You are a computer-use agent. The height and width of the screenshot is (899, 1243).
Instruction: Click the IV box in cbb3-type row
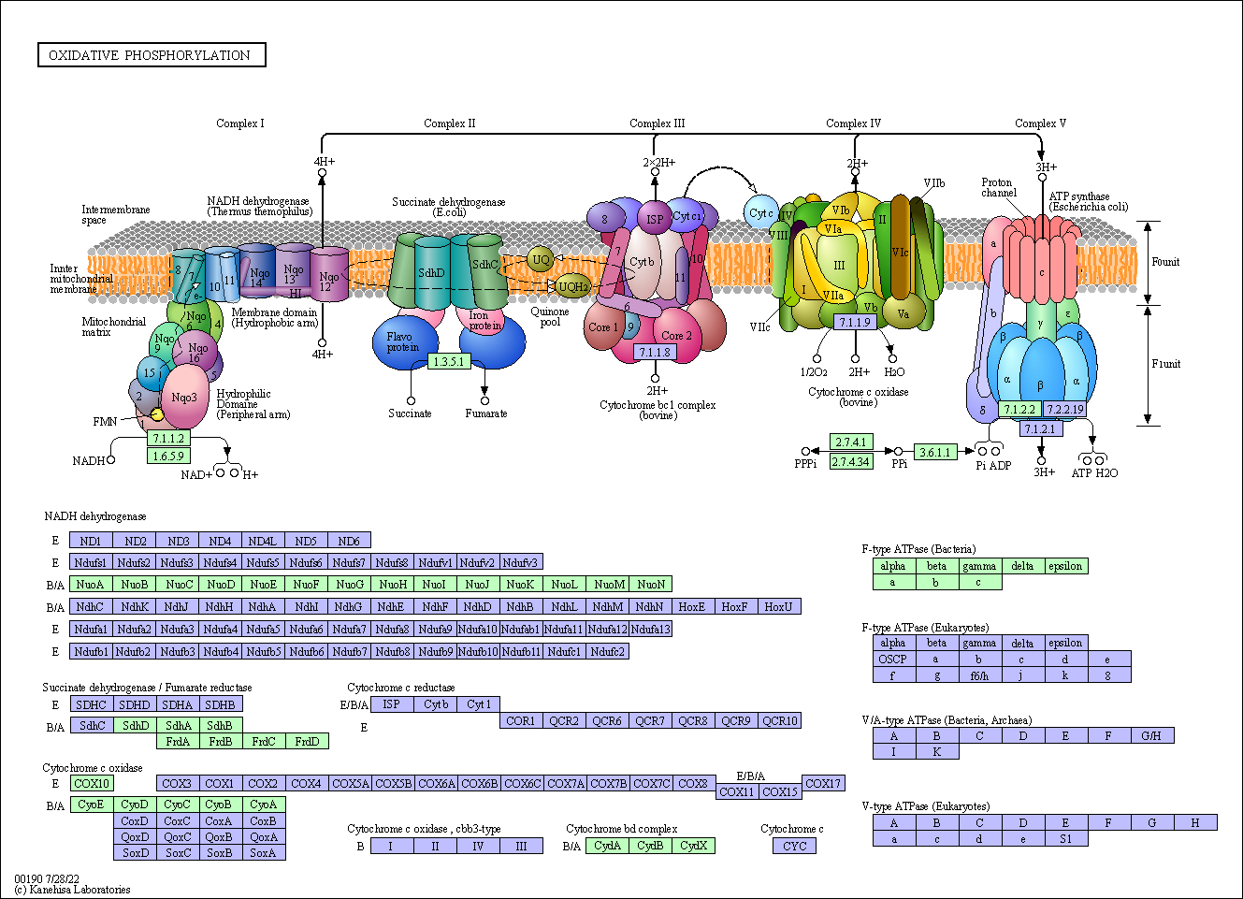tap(478, 846)
